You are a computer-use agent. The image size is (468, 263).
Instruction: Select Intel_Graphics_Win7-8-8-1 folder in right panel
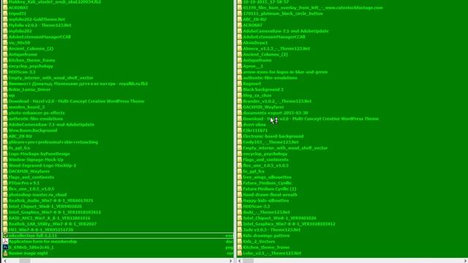tap(289, 224)
